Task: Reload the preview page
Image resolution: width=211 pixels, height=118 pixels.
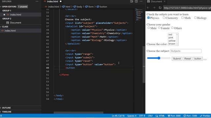Action: pyautogui.click(x=160, y=8)
